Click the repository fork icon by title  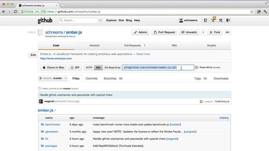(40, 33)
